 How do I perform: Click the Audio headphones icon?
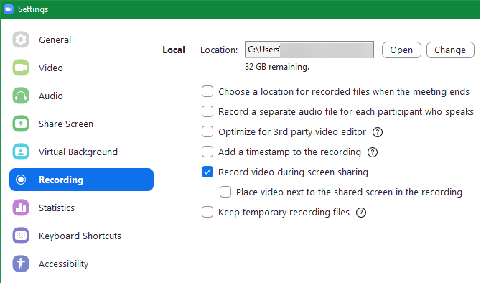click(21, 96)
